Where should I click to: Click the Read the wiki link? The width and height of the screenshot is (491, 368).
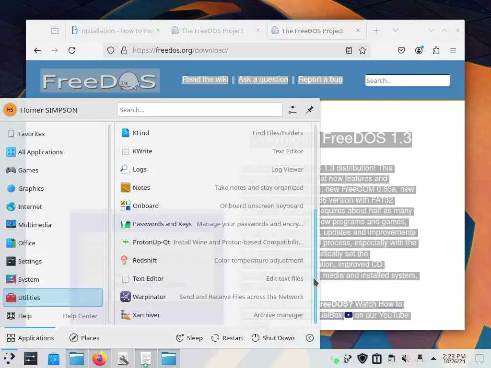[205, 80]
